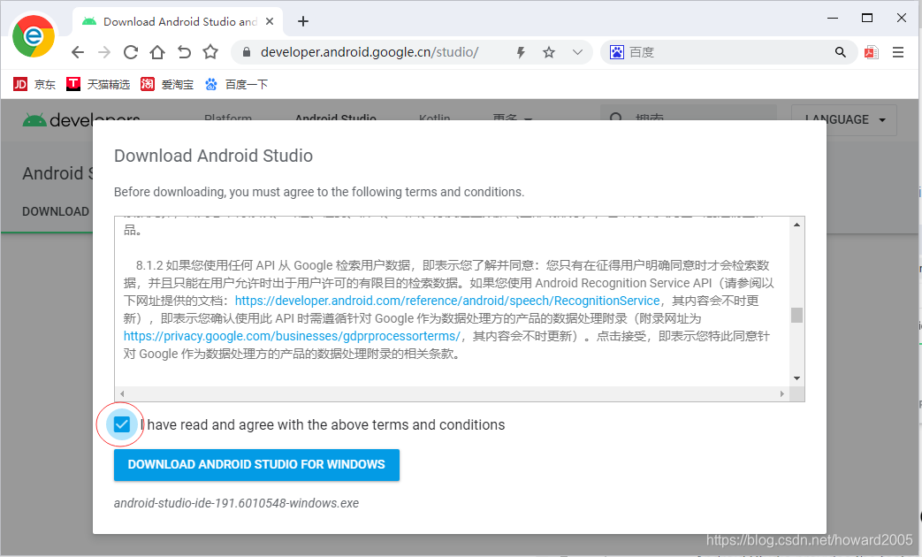This screenshot has width=922, height=557.
Task: Maximize the browser window
Action: [x=866, y=19]
